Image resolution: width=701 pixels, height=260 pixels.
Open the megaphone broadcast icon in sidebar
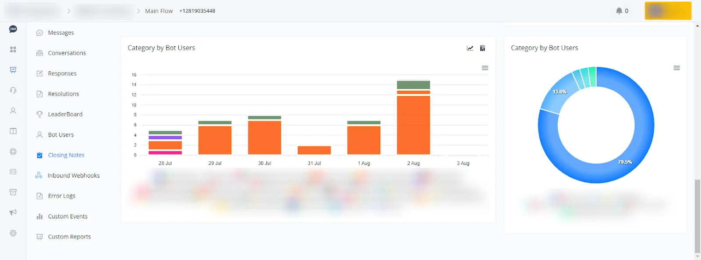tap(13, 212)
